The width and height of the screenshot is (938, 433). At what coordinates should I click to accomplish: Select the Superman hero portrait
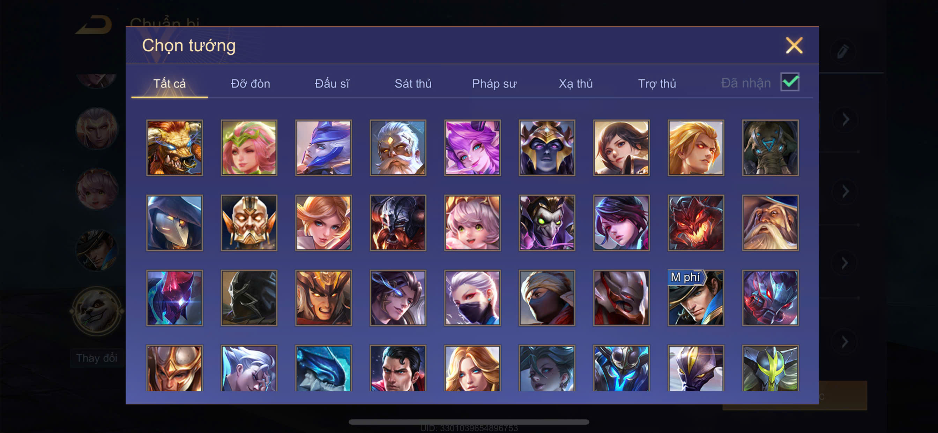click(397, 368)
